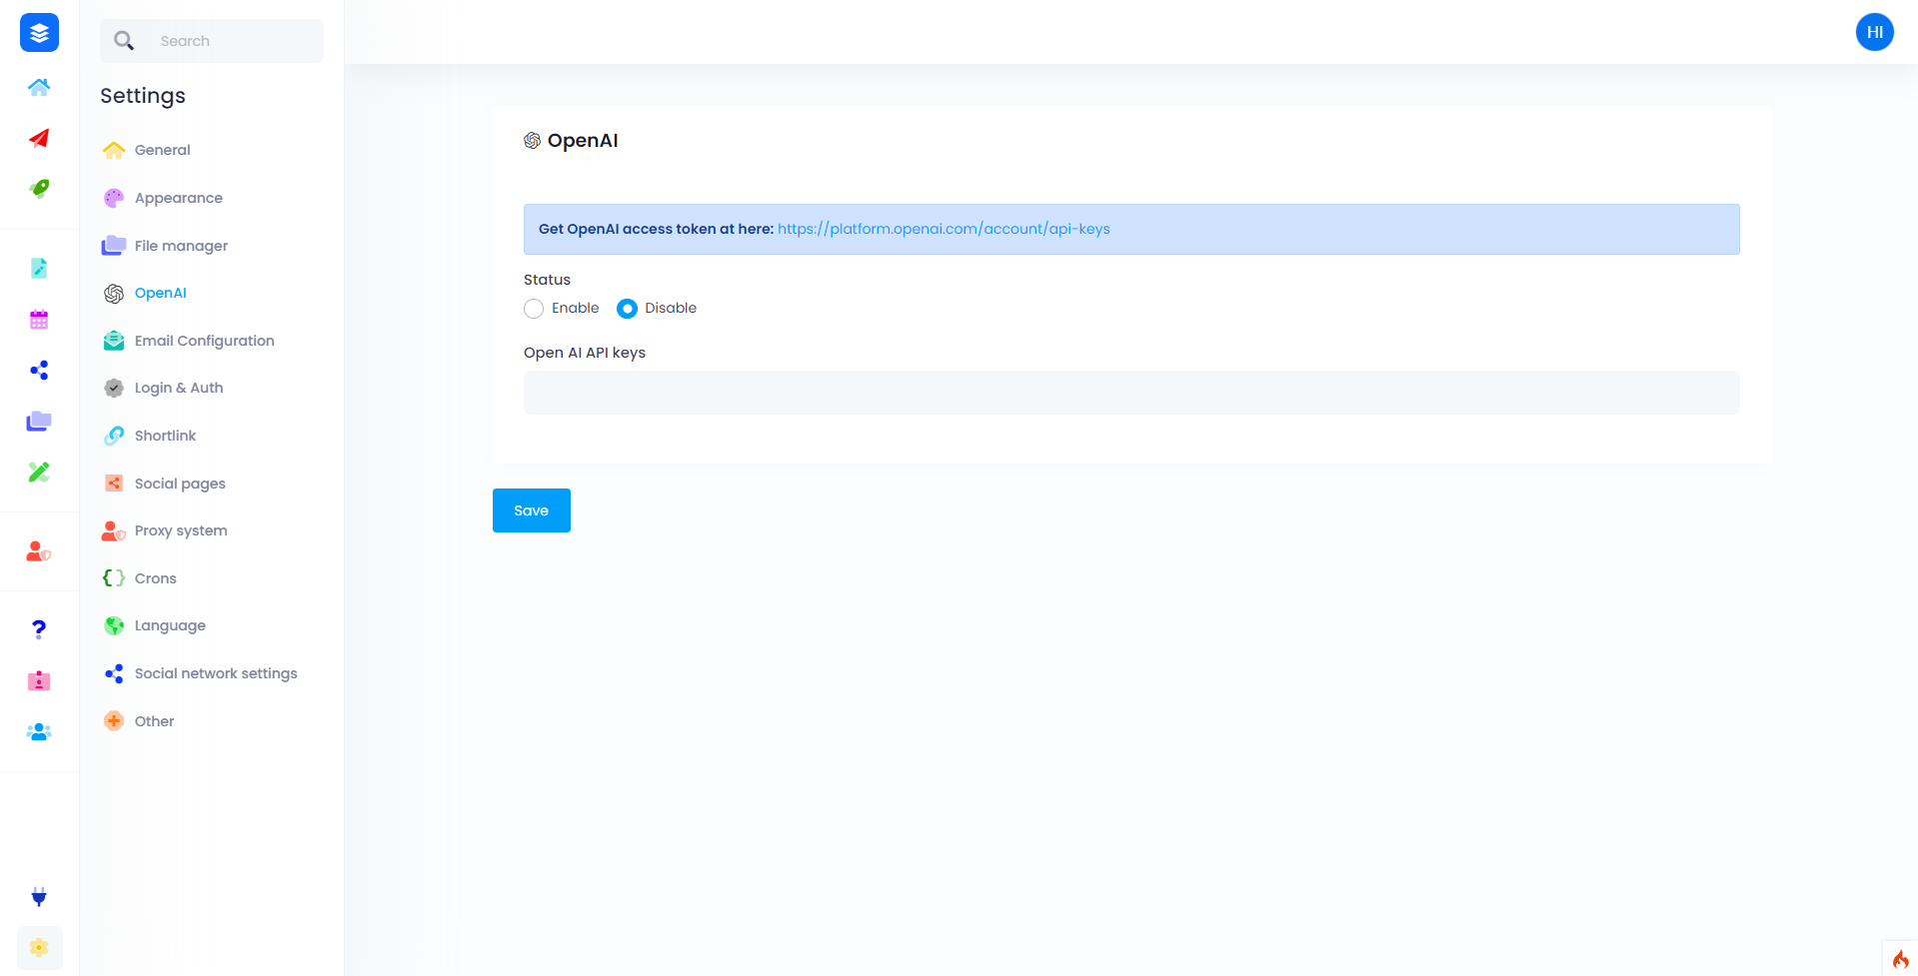Click the stacked layers app logo

click(39, 33)
